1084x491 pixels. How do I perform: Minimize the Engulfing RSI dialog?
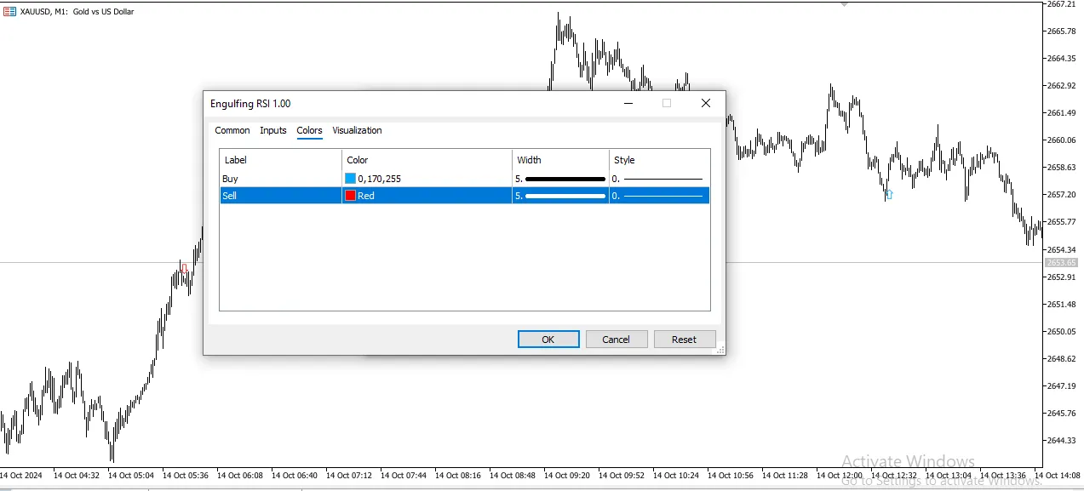pyautogui.click(x=628, y=103)
